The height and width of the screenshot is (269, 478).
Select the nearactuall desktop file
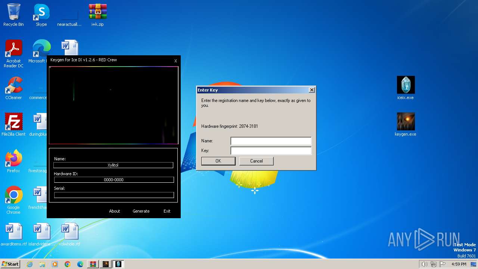click(x=69, y=15)
